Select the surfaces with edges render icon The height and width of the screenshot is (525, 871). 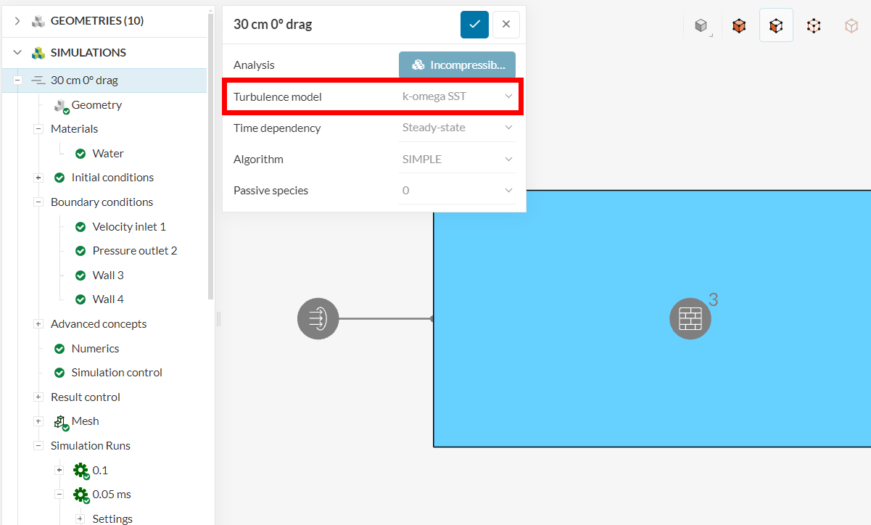coord(776,26)
